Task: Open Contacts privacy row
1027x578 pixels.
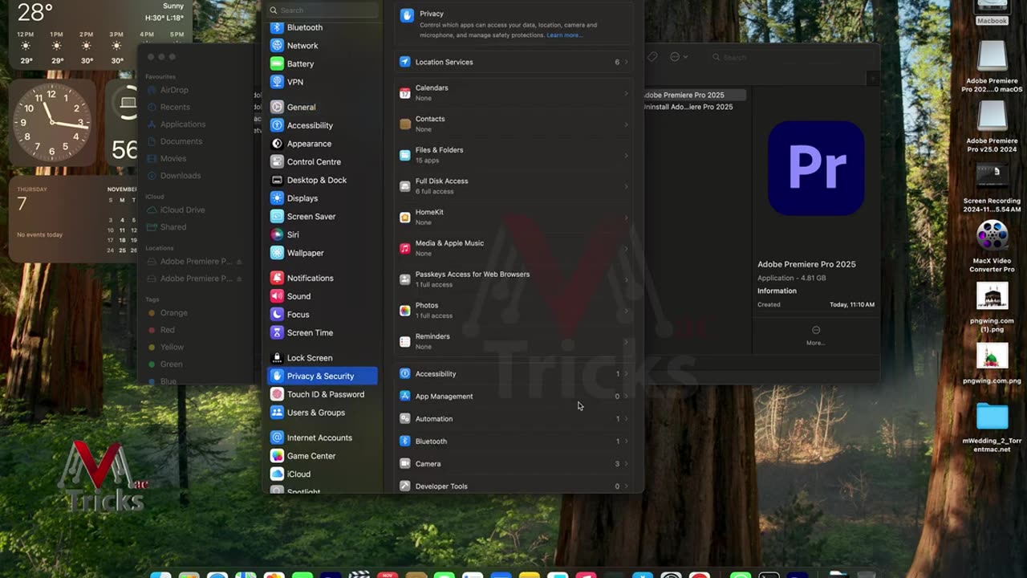Action: (513, 124)
